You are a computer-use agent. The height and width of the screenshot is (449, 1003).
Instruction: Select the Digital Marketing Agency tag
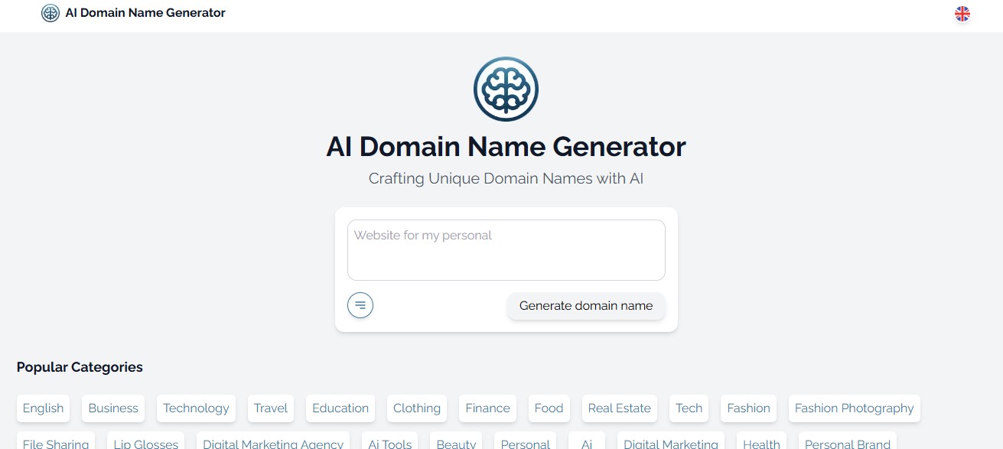273,442
